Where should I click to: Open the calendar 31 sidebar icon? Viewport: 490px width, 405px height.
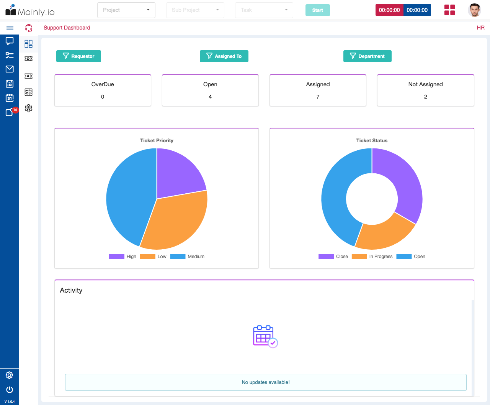pyautogui.click(x=10, y=98)
